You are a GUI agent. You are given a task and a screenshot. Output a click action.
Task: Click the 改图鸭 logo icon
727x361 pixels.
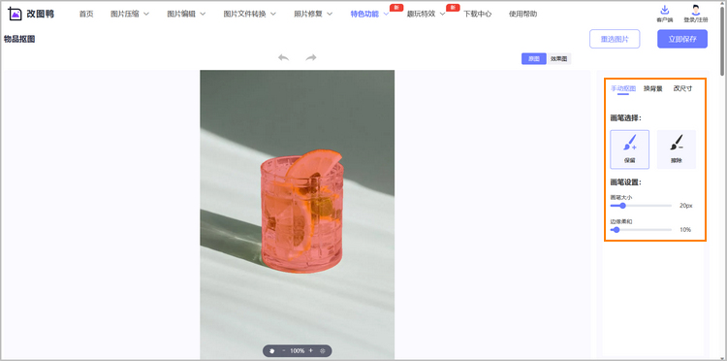[16, 14]
